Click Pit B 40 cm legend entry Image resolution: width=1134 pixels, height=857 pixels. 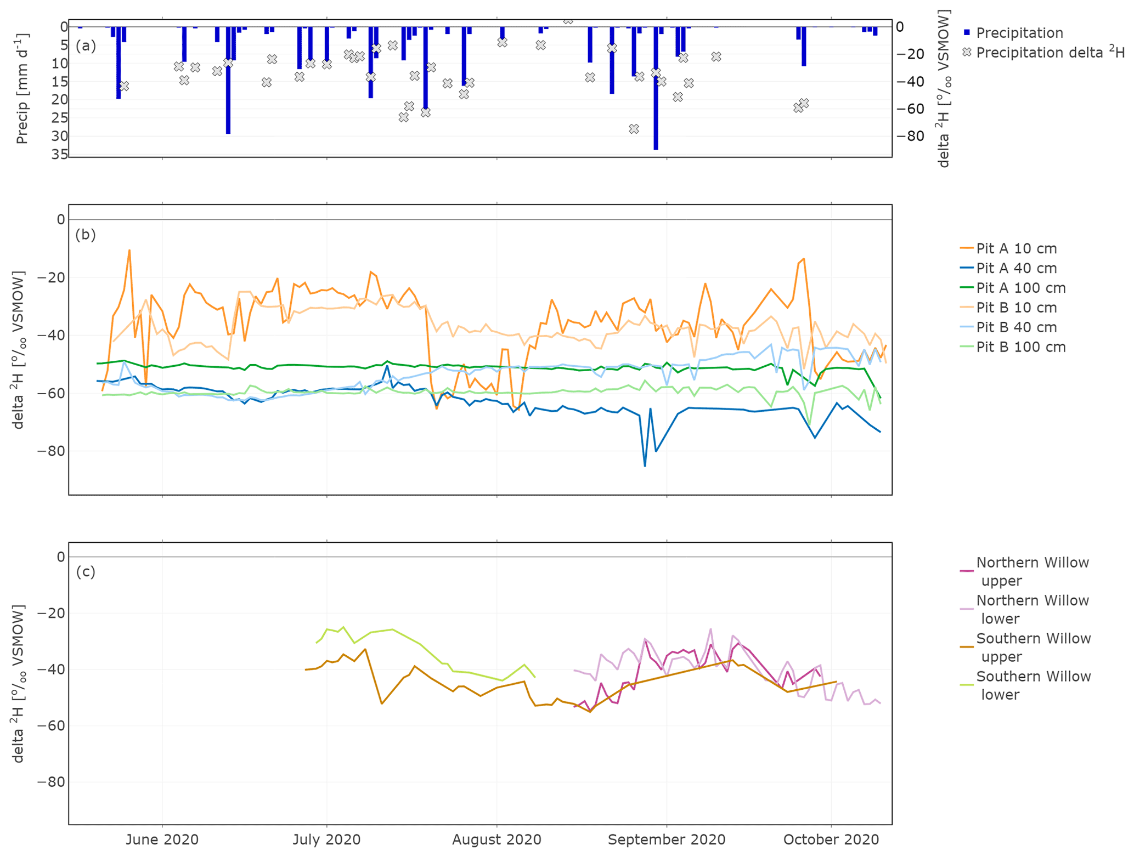(x=1015, y=327)
